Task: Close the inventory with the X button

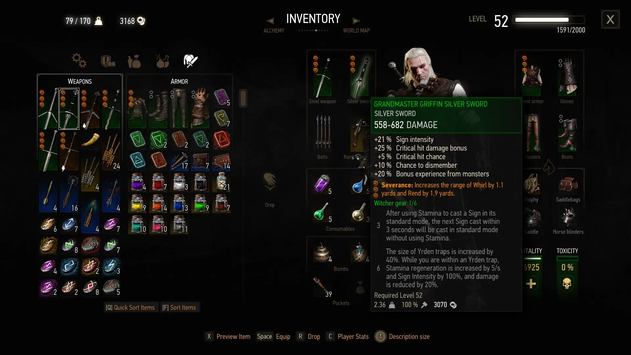Action: click(610, 19)
